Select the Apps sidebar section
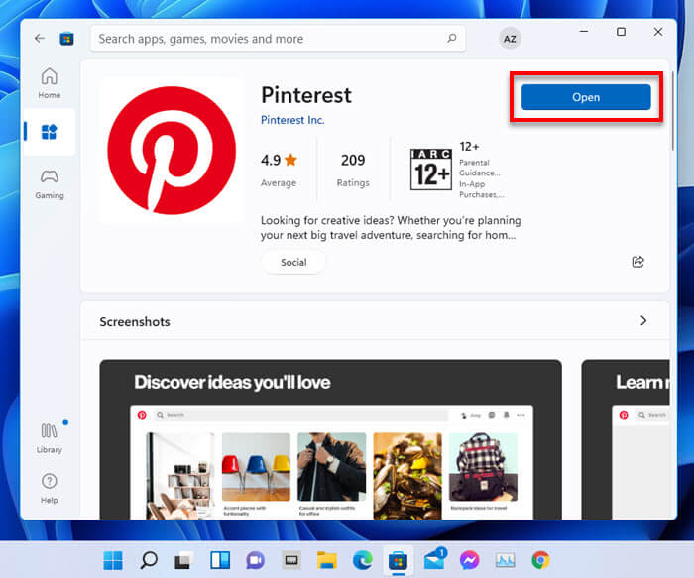Viewport: 694px width, 578px height. (50, 132)
